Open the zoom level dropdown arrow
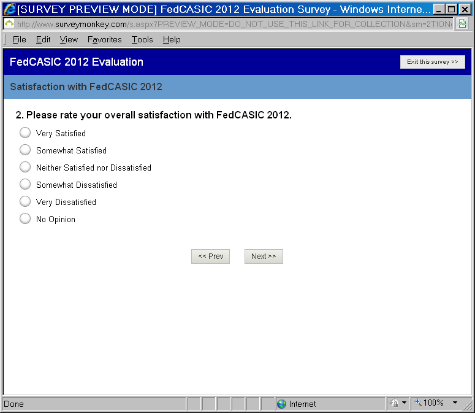 coord(455,403)
